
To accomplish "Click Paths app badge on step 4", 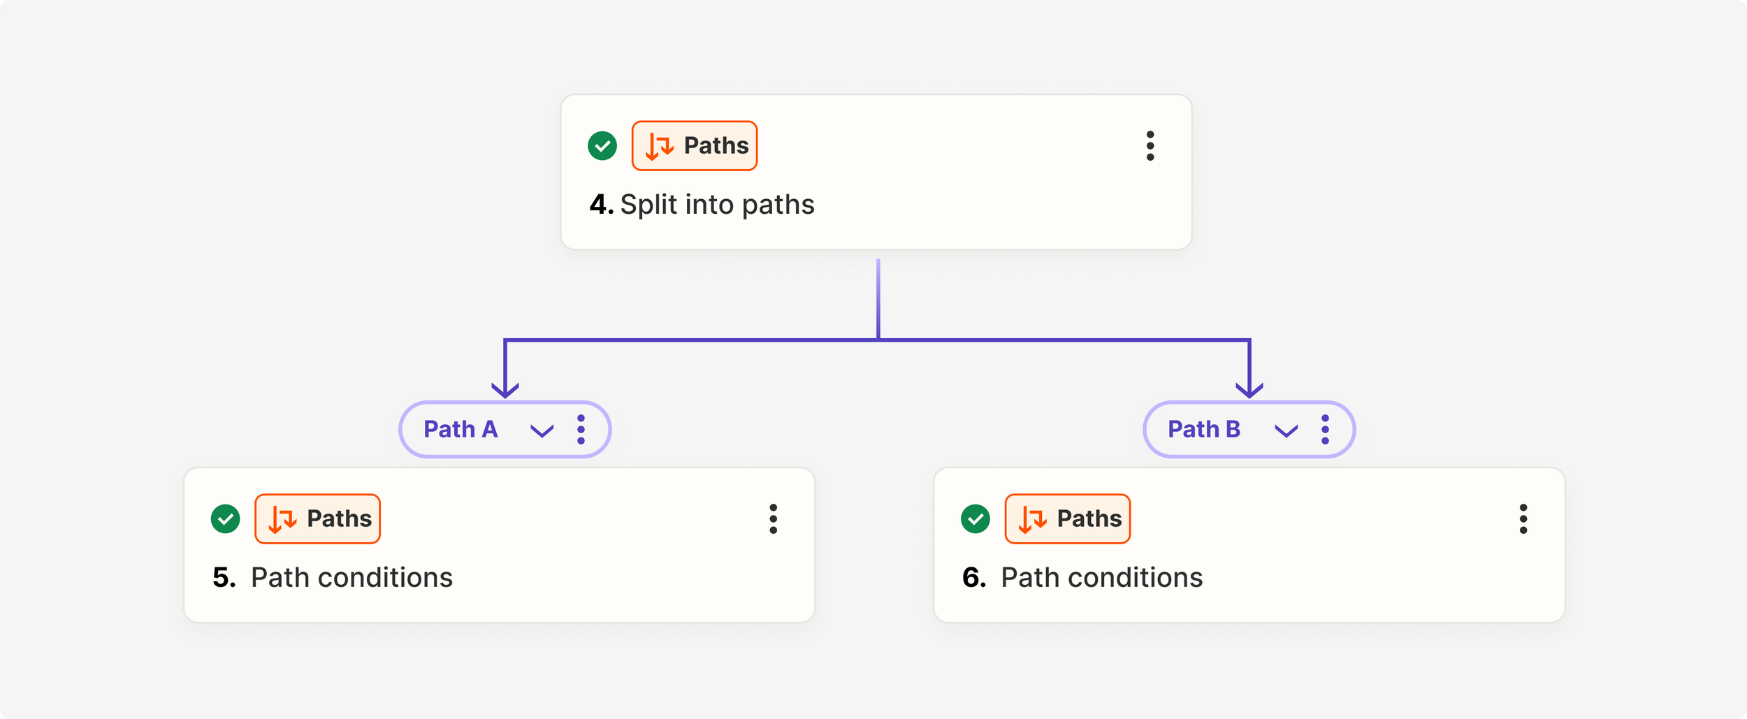I will tap(695, 146).
